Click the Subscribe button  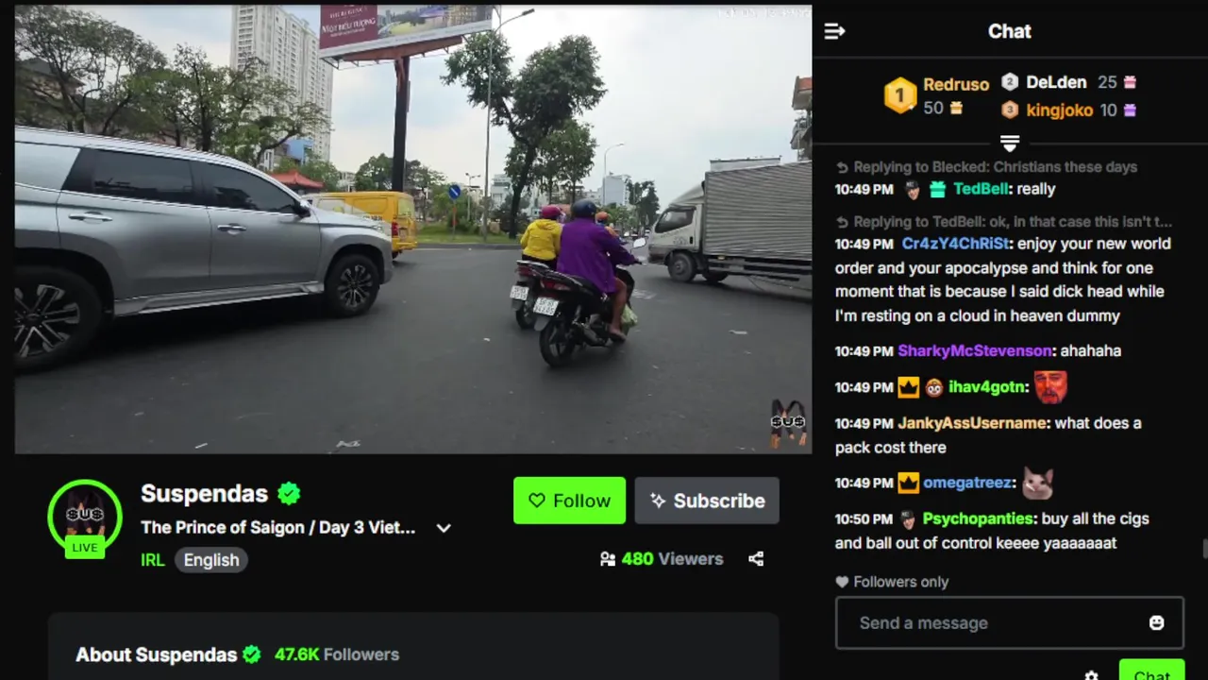707,501
